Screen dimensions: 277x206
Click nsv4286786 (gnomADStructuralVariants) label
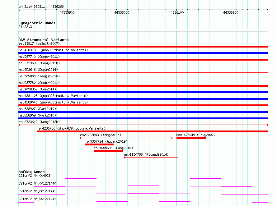71,128
